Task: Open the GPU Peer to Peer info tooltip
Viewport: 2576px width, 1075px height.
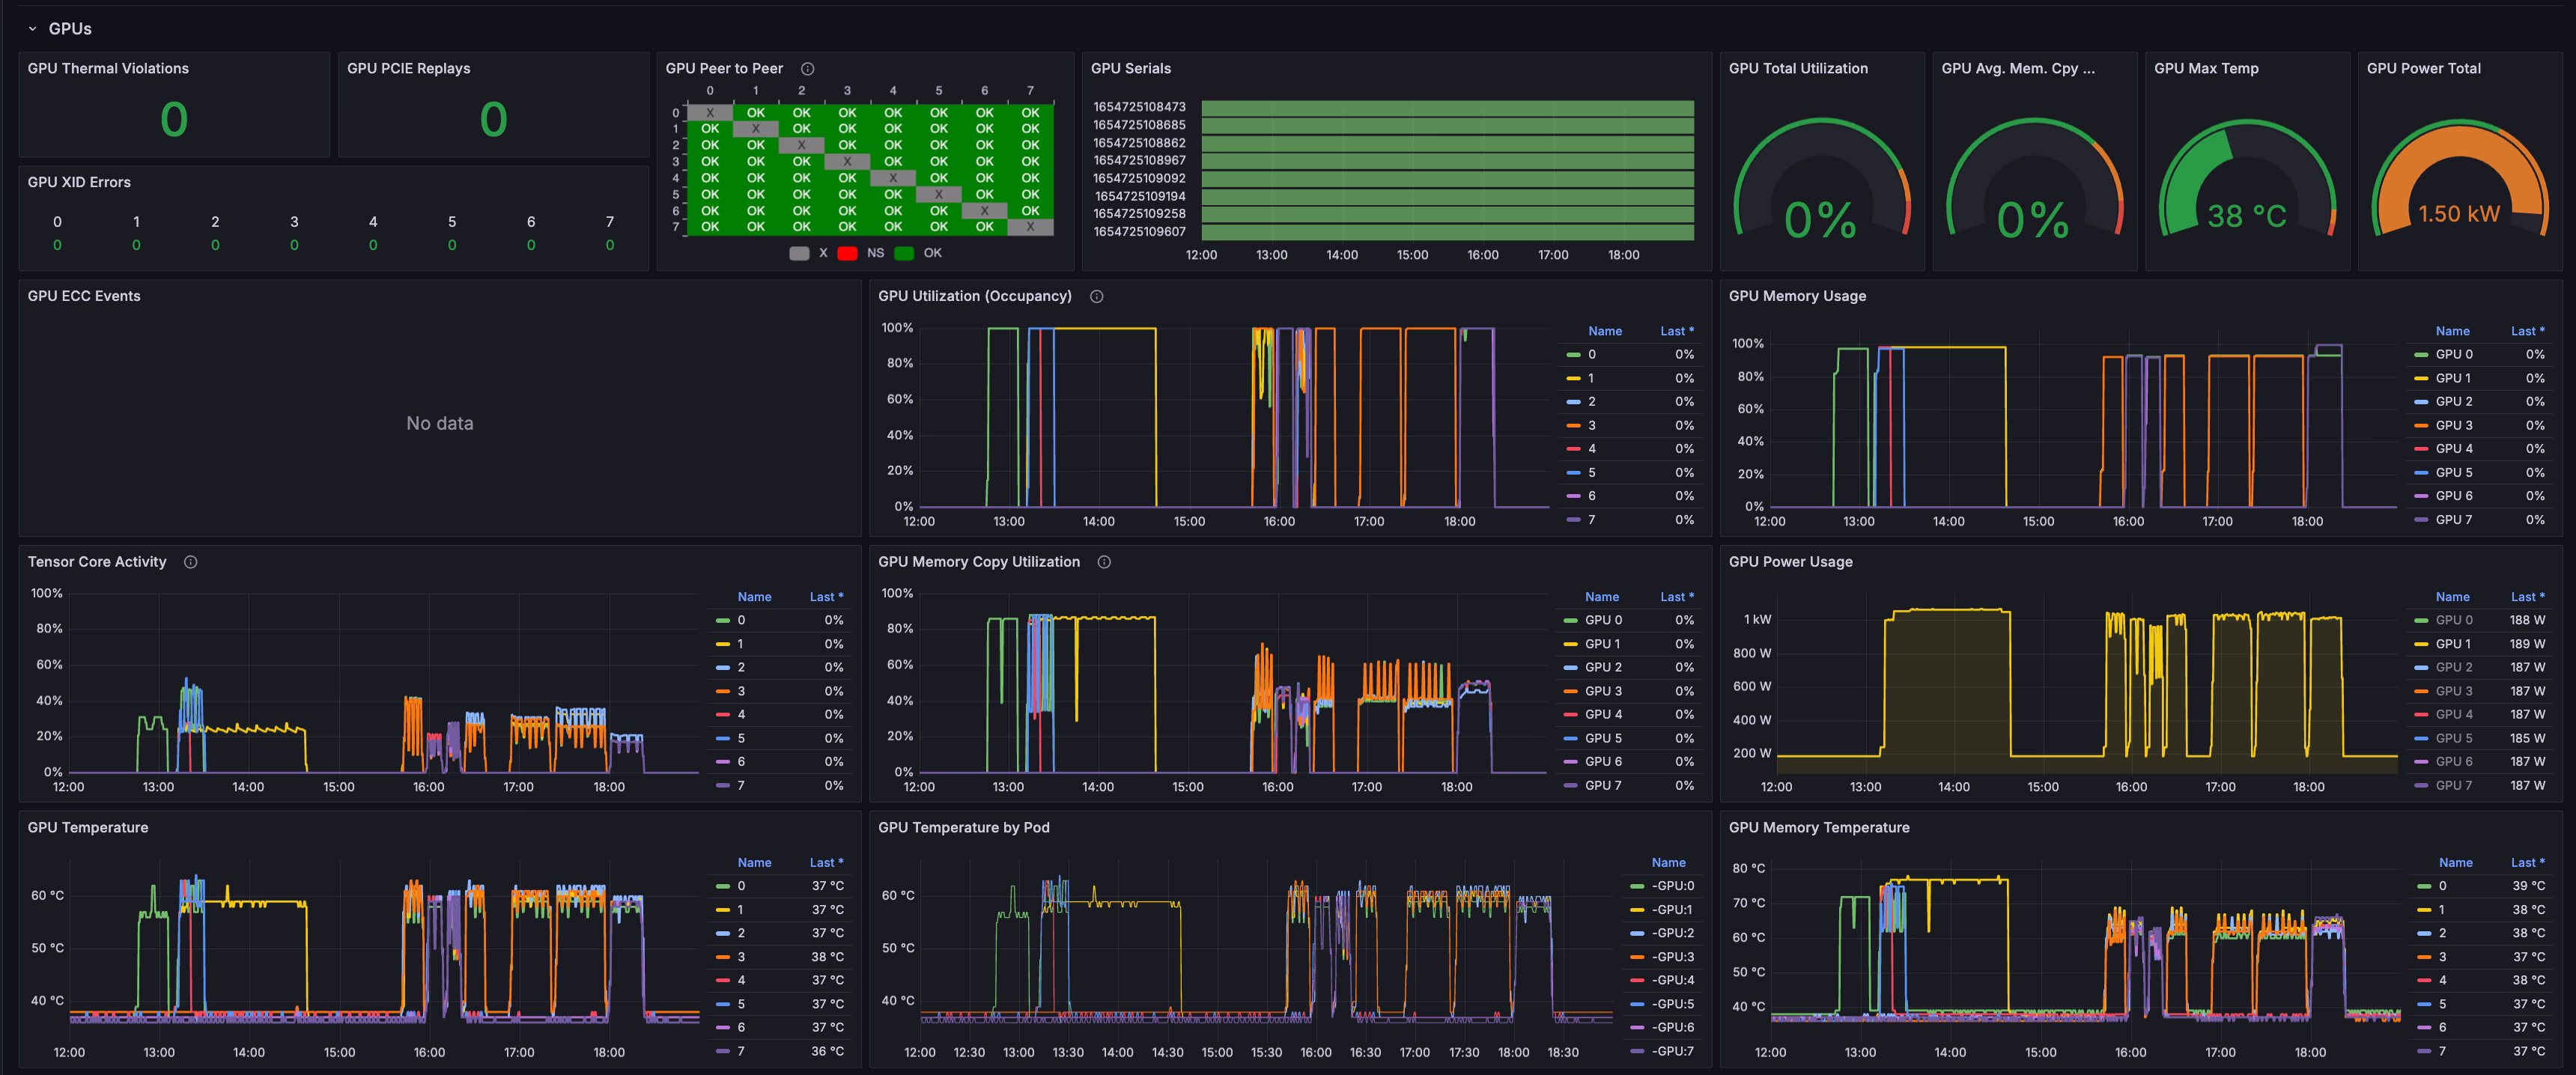Action: click(x=807, y=68)
